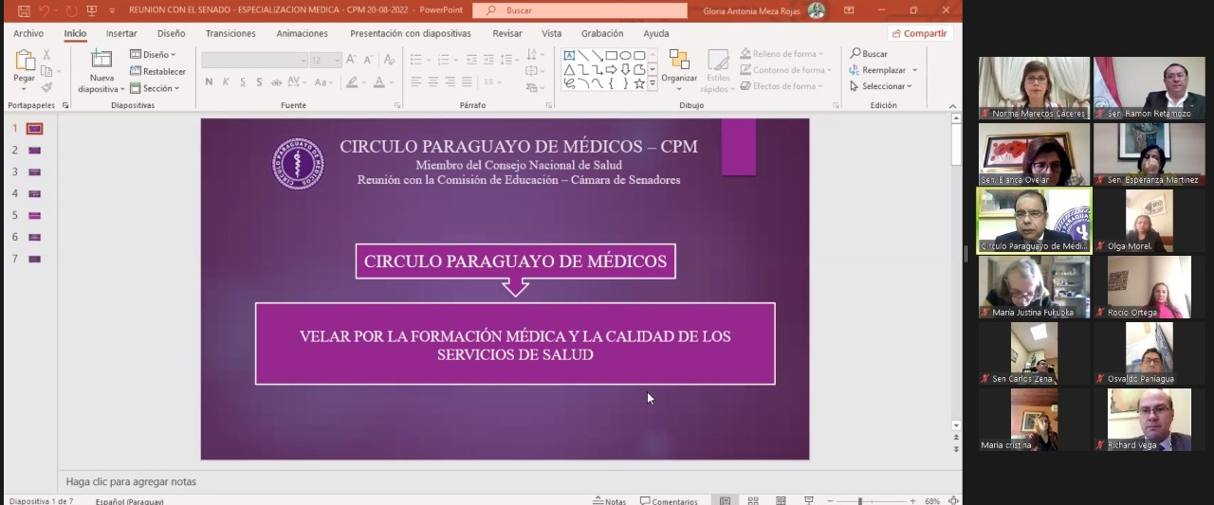Click Español (Paraguay) language indicator
The height and width of the screenshot is (505, 1214).
(x=129, y=501)
